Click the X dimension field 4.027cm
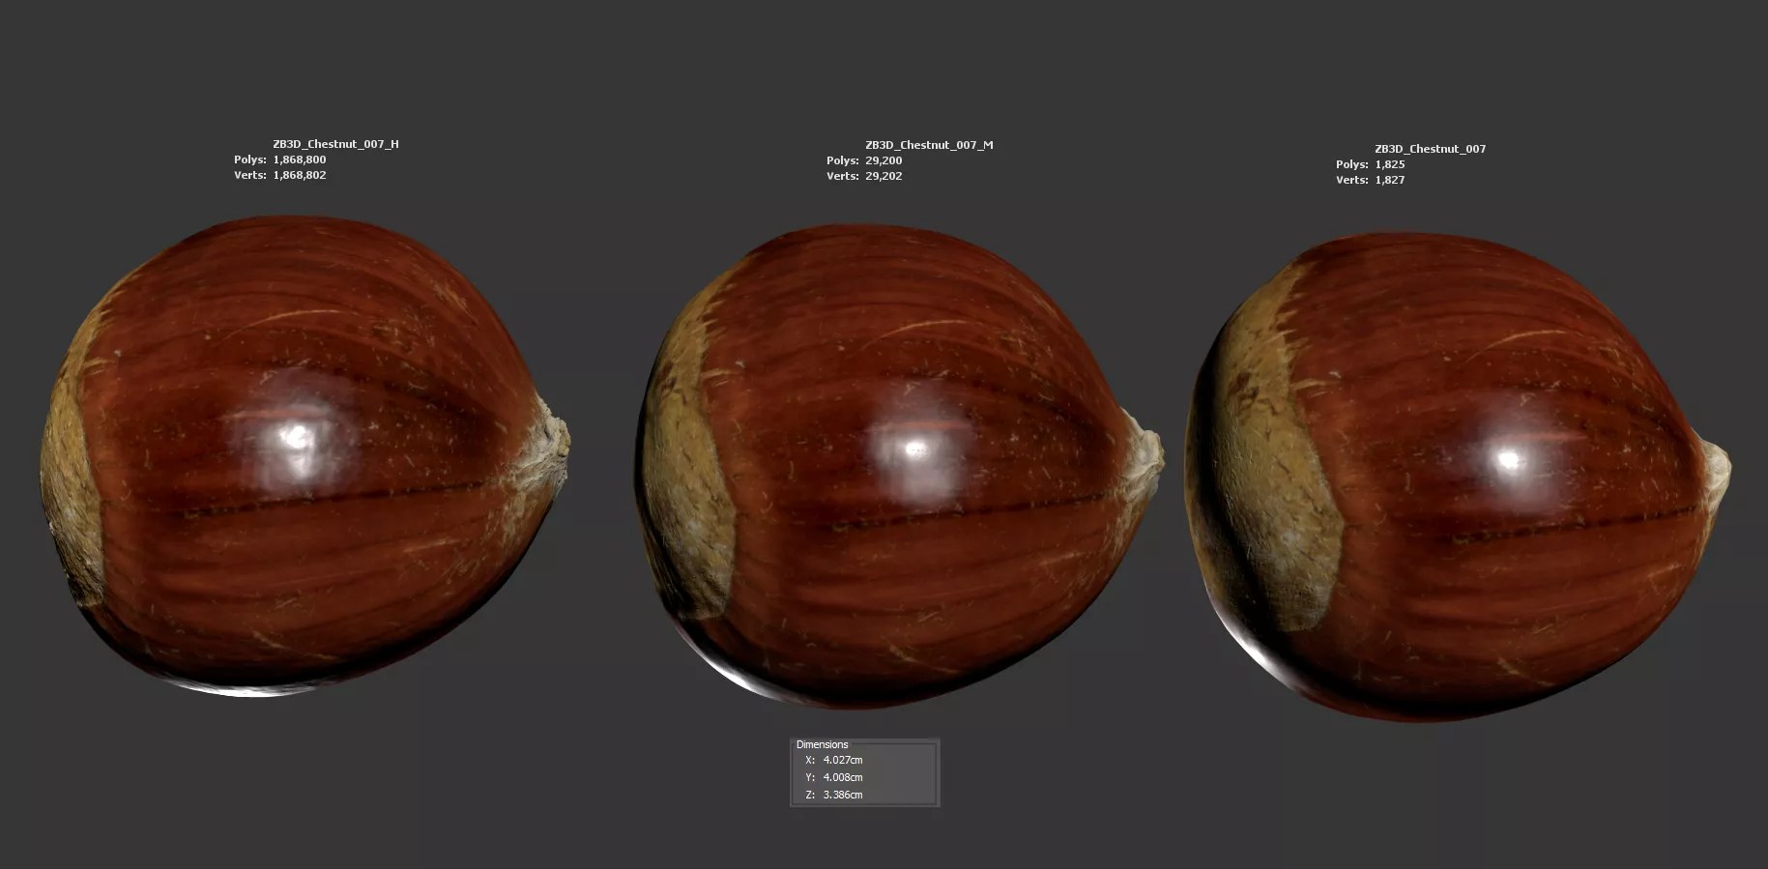The image size is (1768, 869). [x=843, y=760]
